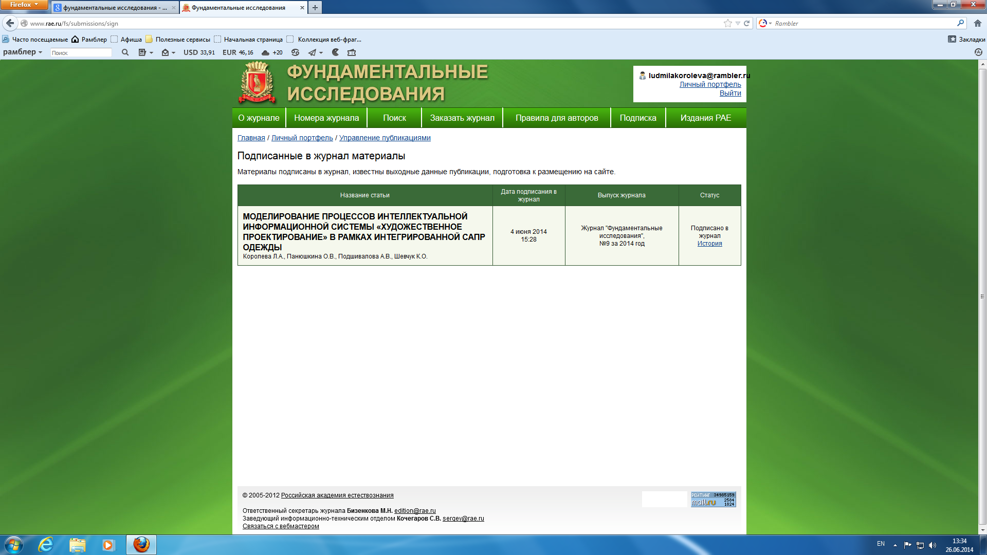987x555 pixels.
Task: Click the paper plane icon in toolbar
Action: (x=312, y=52)
